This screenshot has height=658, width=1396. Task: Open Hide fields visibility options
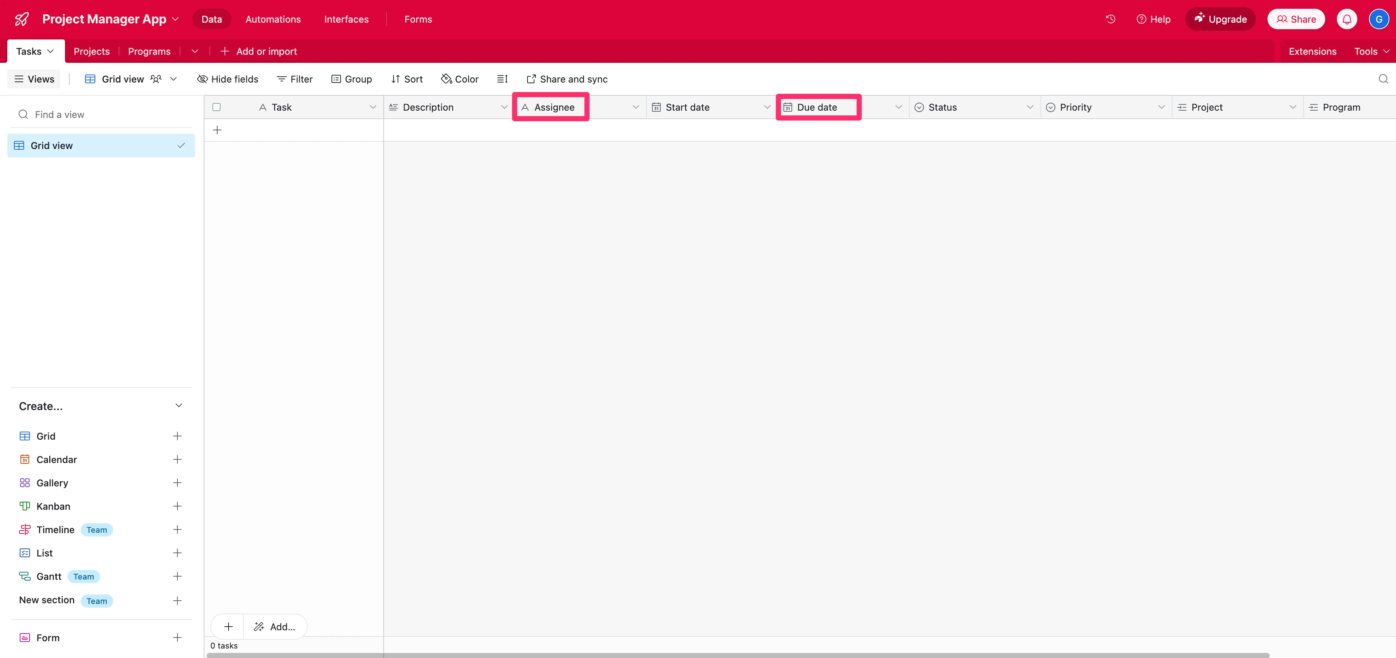pos(227,79)
